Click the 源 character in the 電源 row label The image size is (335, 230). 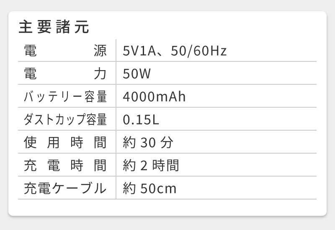(100, 51)
